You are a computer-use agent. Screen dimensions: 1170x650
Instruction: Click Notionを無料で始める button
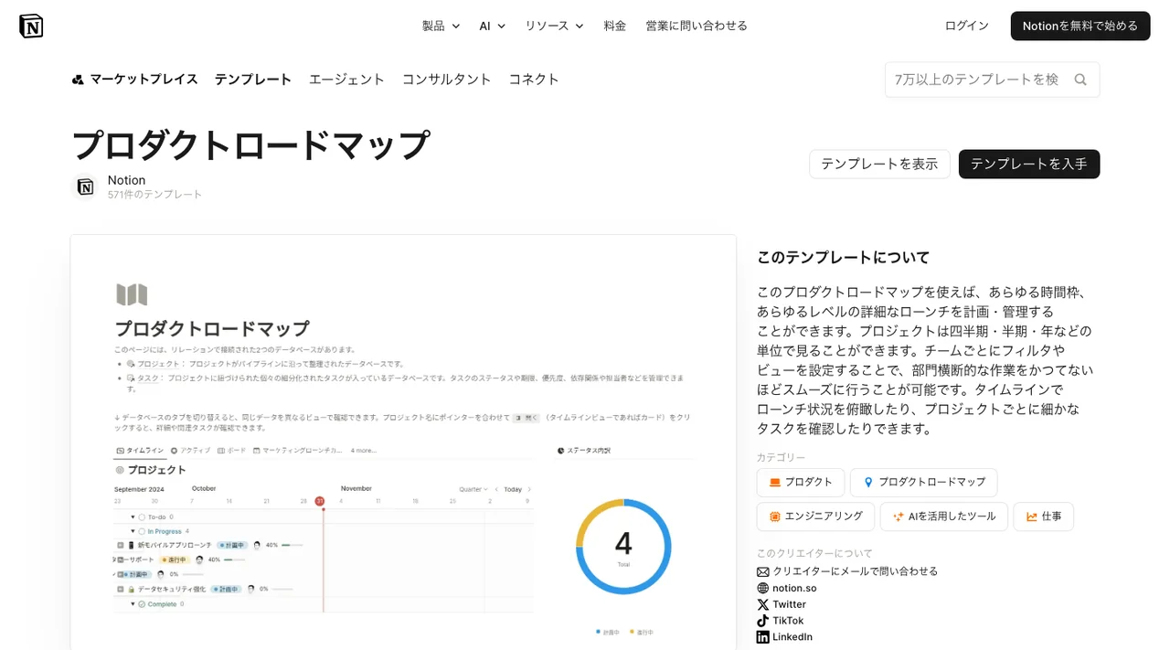(x=1080, y=26)
